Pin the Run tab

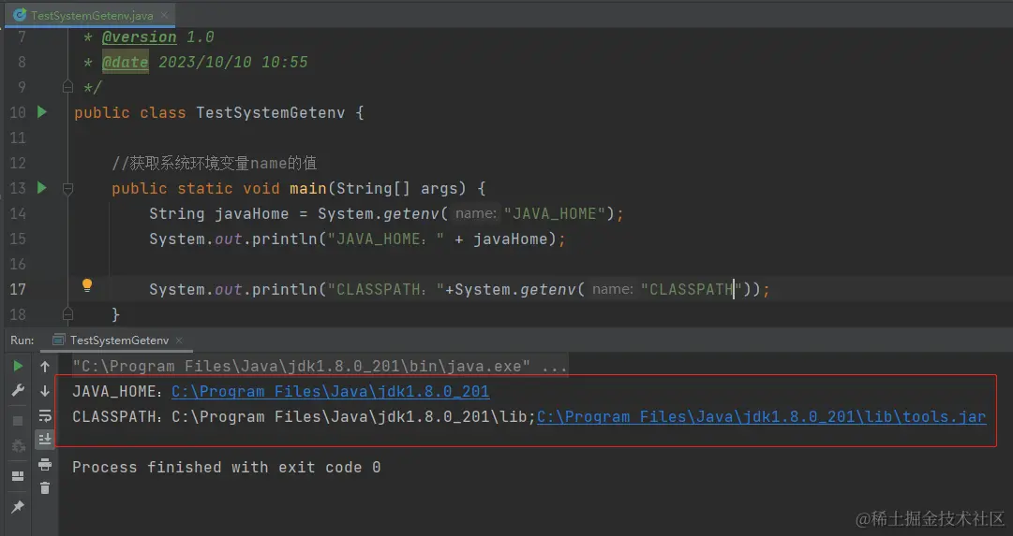[18, 507]
